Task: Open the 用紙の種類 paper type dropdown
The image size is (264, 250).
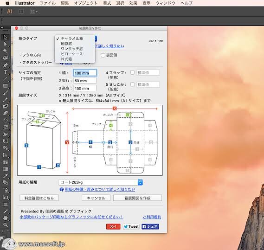Action: coord(100,182)
